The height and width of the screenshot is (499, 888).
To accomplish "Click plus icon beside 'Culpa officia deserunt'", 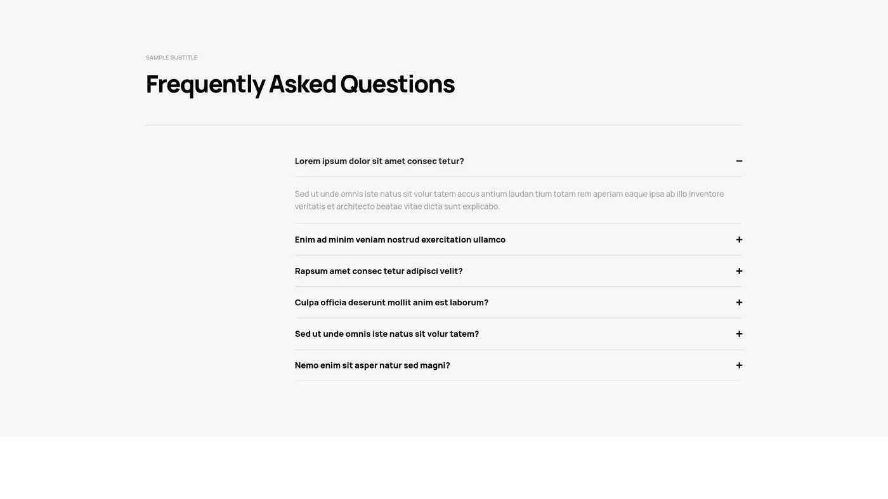I will (x=739, y=303).
